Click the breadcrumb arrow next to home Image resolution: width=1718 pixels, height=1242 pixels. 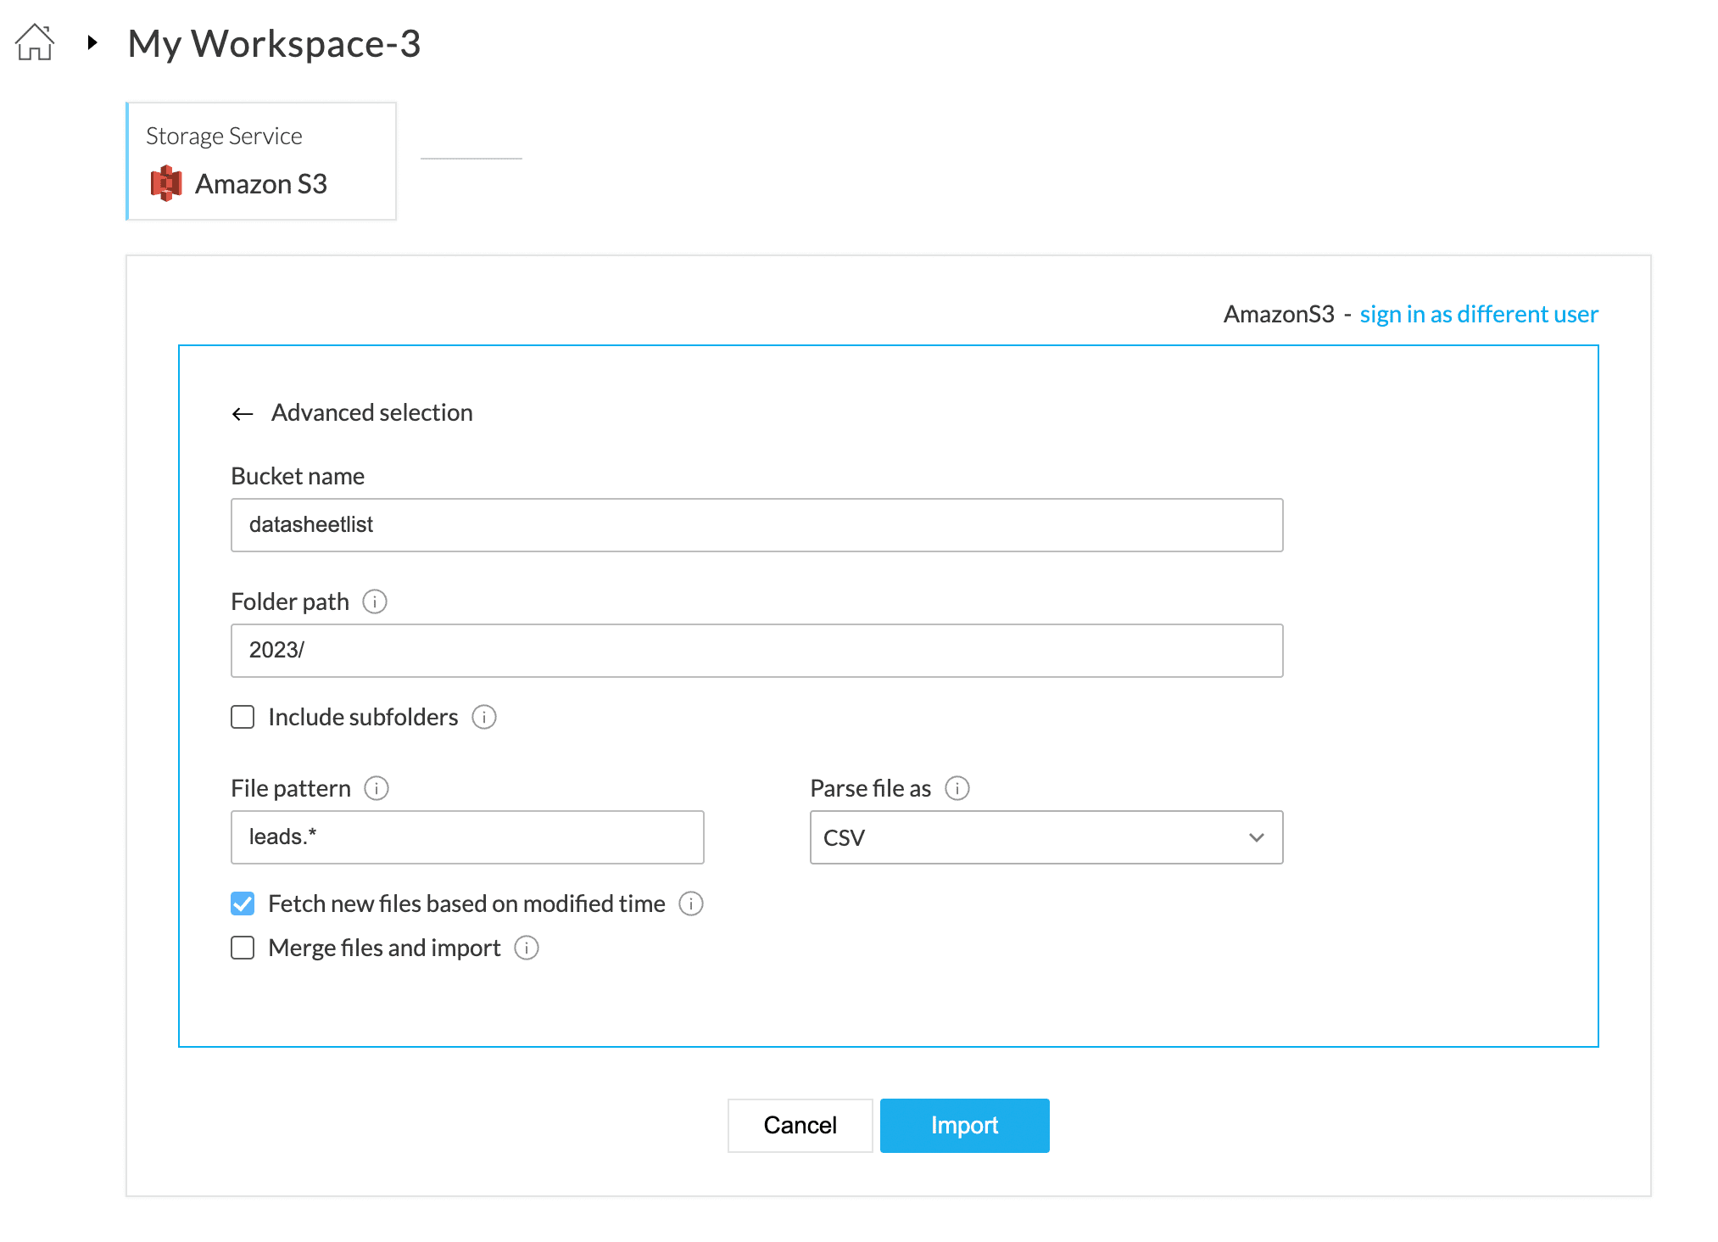coord(92,42)
